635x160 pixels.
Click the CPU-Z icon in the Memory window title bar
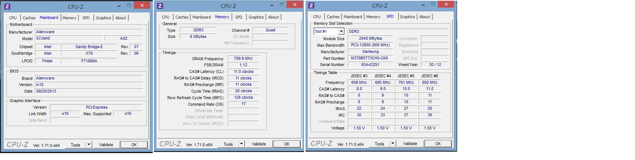pos(160,6)
